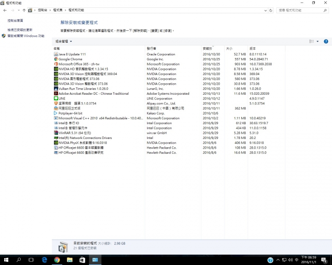Screen dimensions: 332x265
Task: Open the Windows Start button
Action: pos(6,260)
